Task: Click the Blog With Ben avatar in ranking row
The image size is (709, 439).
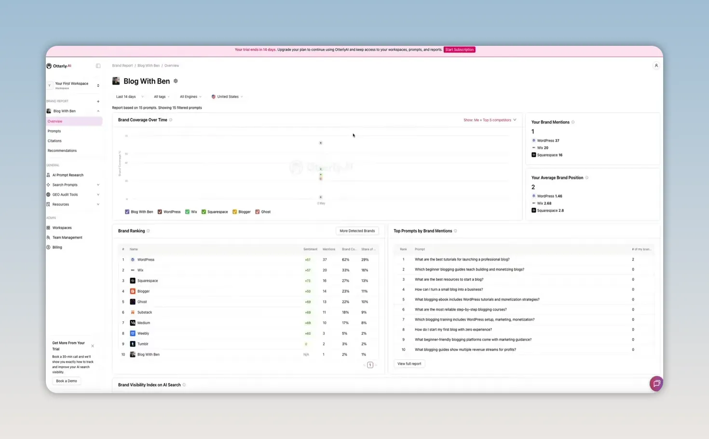Action: coord(133,355)
